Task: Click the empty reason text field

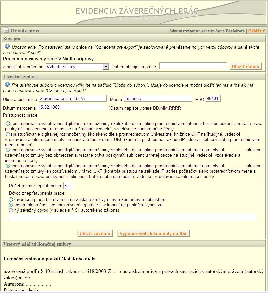Action: 133,217
